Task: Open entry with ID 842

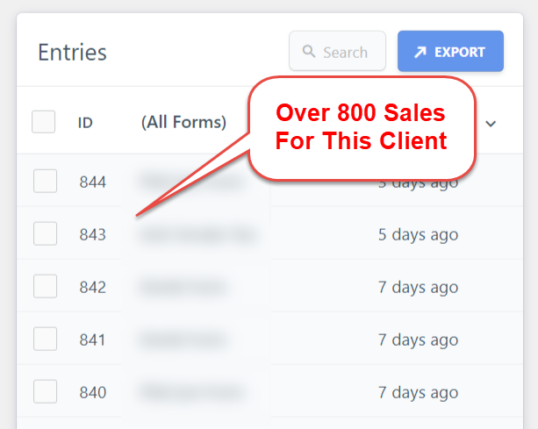Action: [x=92, y=287]
